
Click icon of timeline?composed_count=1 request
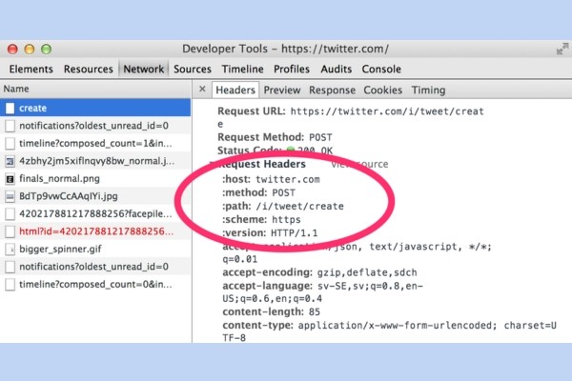click(10, 144)
